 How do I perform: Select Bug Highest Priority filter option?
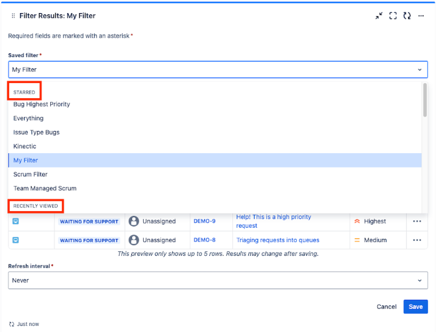pos(215,104)
